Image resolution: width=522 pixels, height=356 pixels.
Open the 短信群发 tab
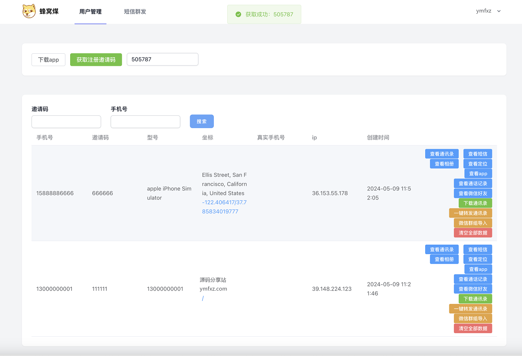point(135,12)
